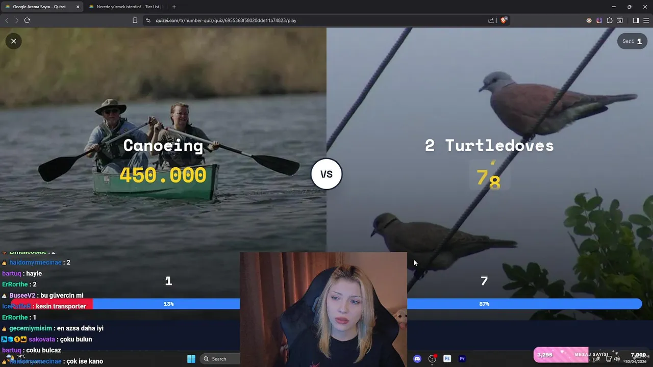
Task: Open a new browser tab
Action: (174, 7)
